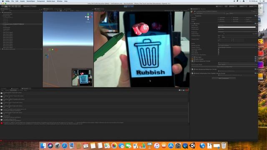The width and height of the screenshot is (267, 150).
Task: Click the Clear button in Console
Action: [3, 90]
